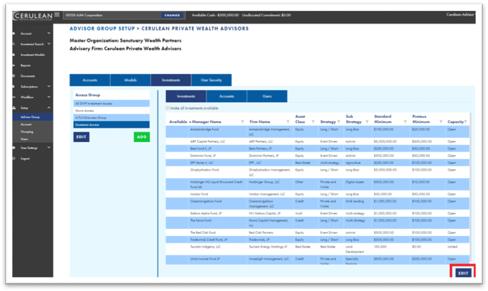
Task: Filter the Manager Name column
Action: 242,122
